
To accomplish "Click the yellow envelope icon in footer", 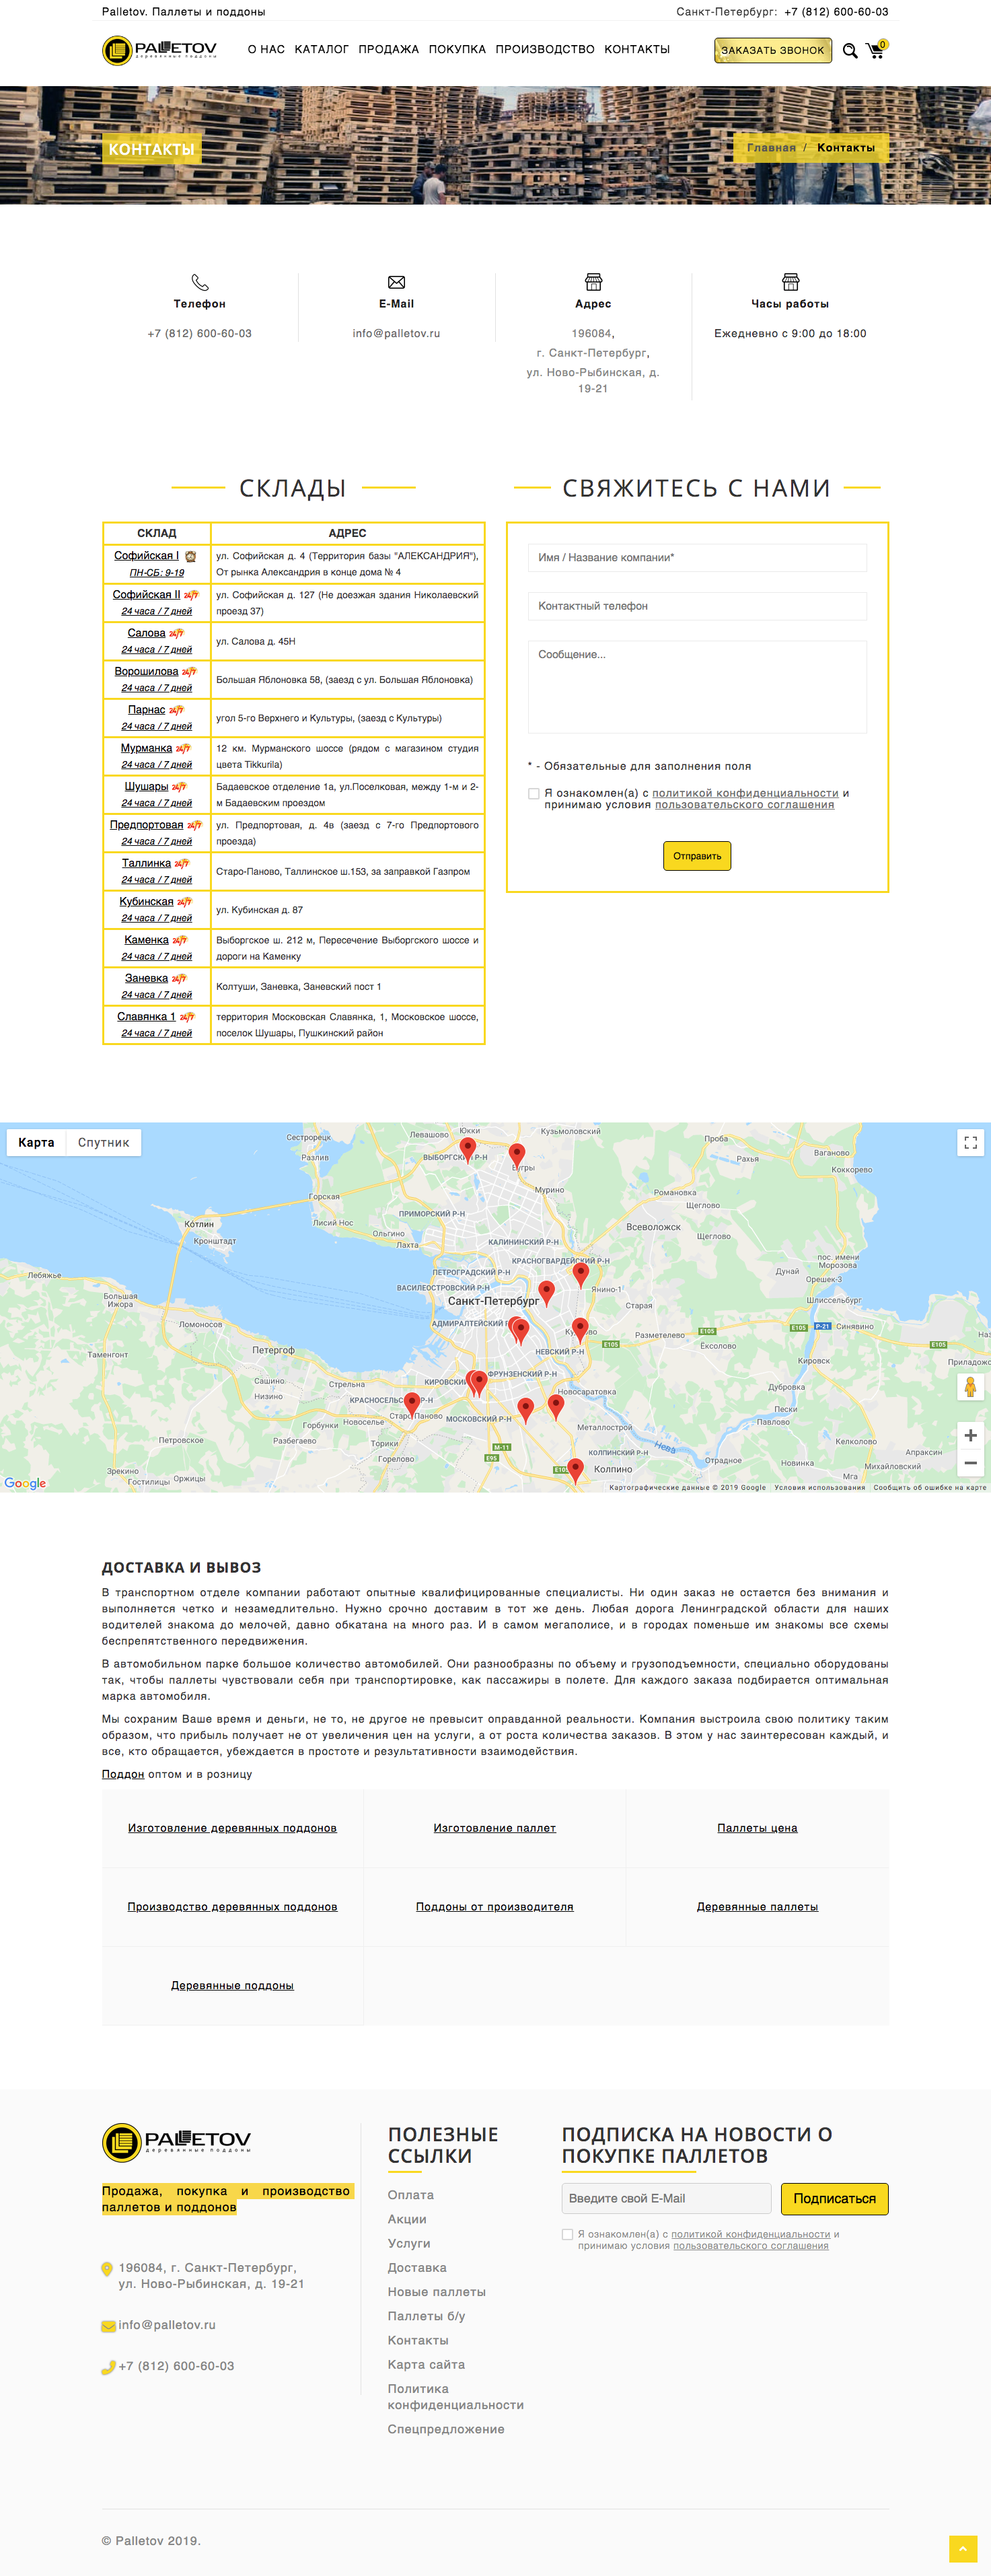I will click(108, 2326).
